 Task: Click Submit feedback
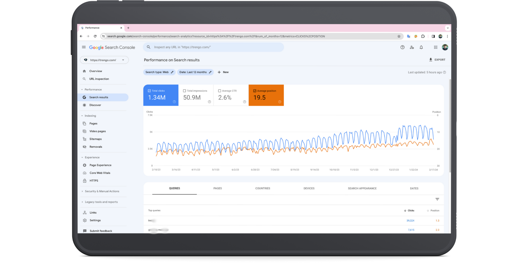[x=101, y=231]
